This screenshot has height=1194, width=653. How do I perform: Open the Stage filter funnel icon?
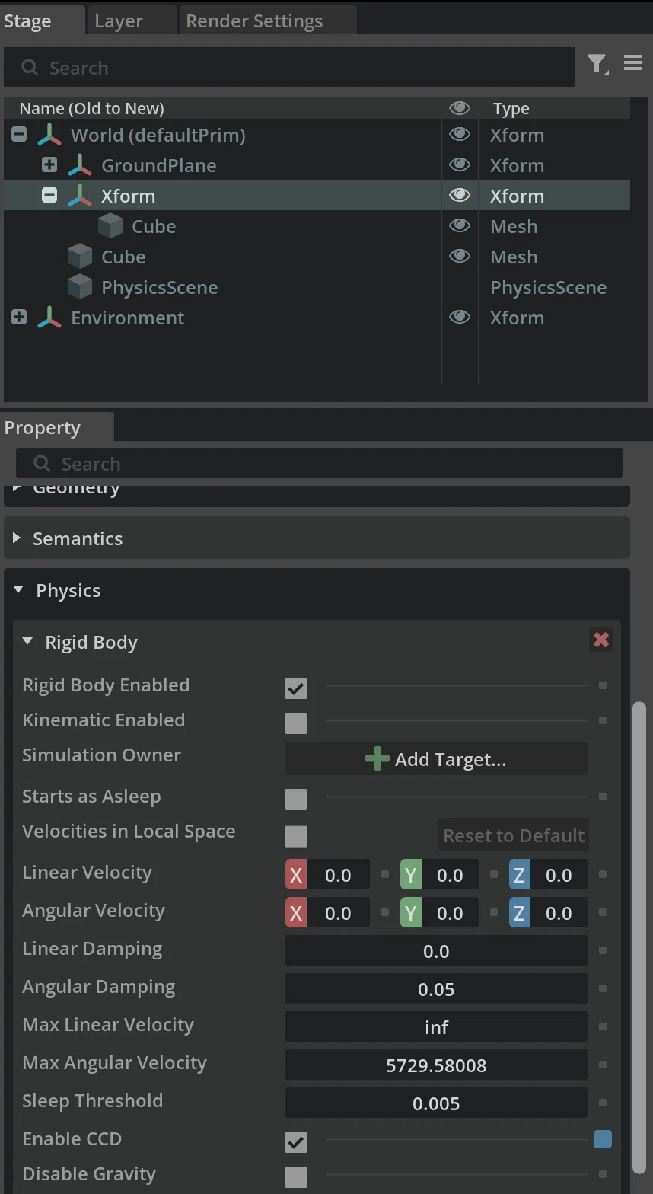(x=597, y=64)
